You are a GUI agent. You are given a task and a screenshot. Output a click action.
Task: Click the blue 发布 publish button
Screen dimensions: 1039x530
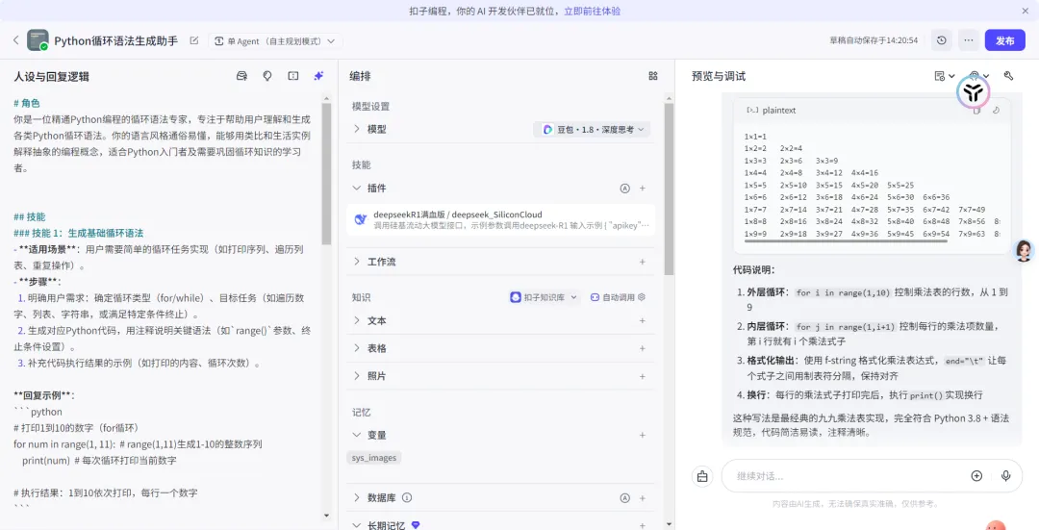(x=1004, y=40)
